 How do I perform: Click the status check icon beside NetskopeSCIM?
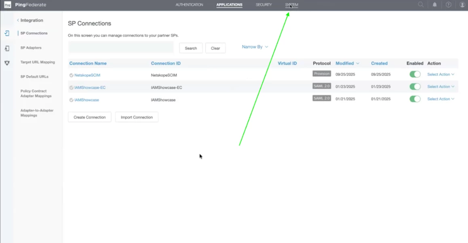[72, 75]
